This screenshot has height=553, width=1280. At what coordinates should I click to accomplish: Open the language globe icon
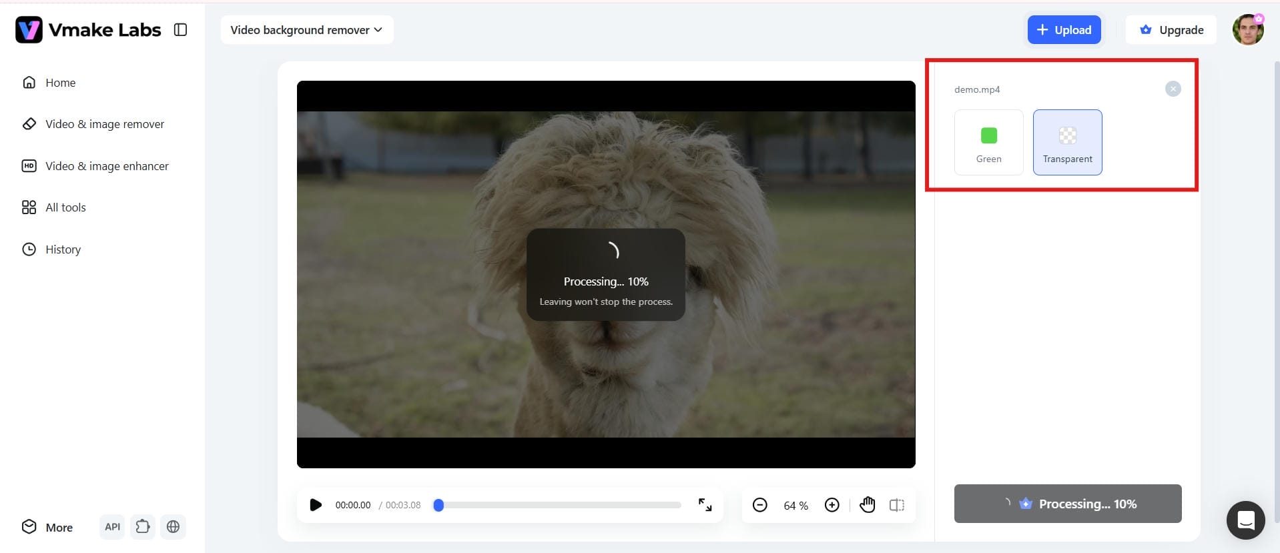(x=173, y=527)
